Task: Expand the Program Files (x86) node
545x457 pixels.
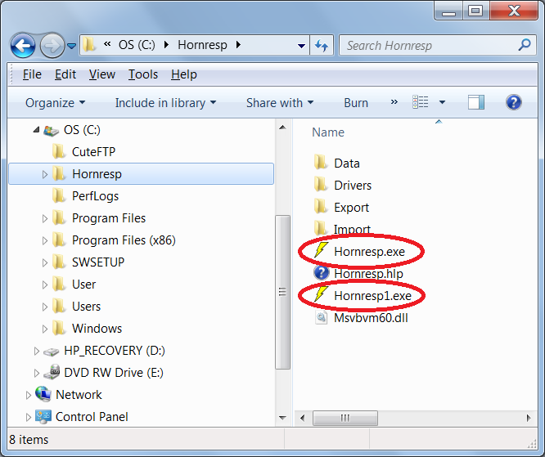Action: [45, 240]
